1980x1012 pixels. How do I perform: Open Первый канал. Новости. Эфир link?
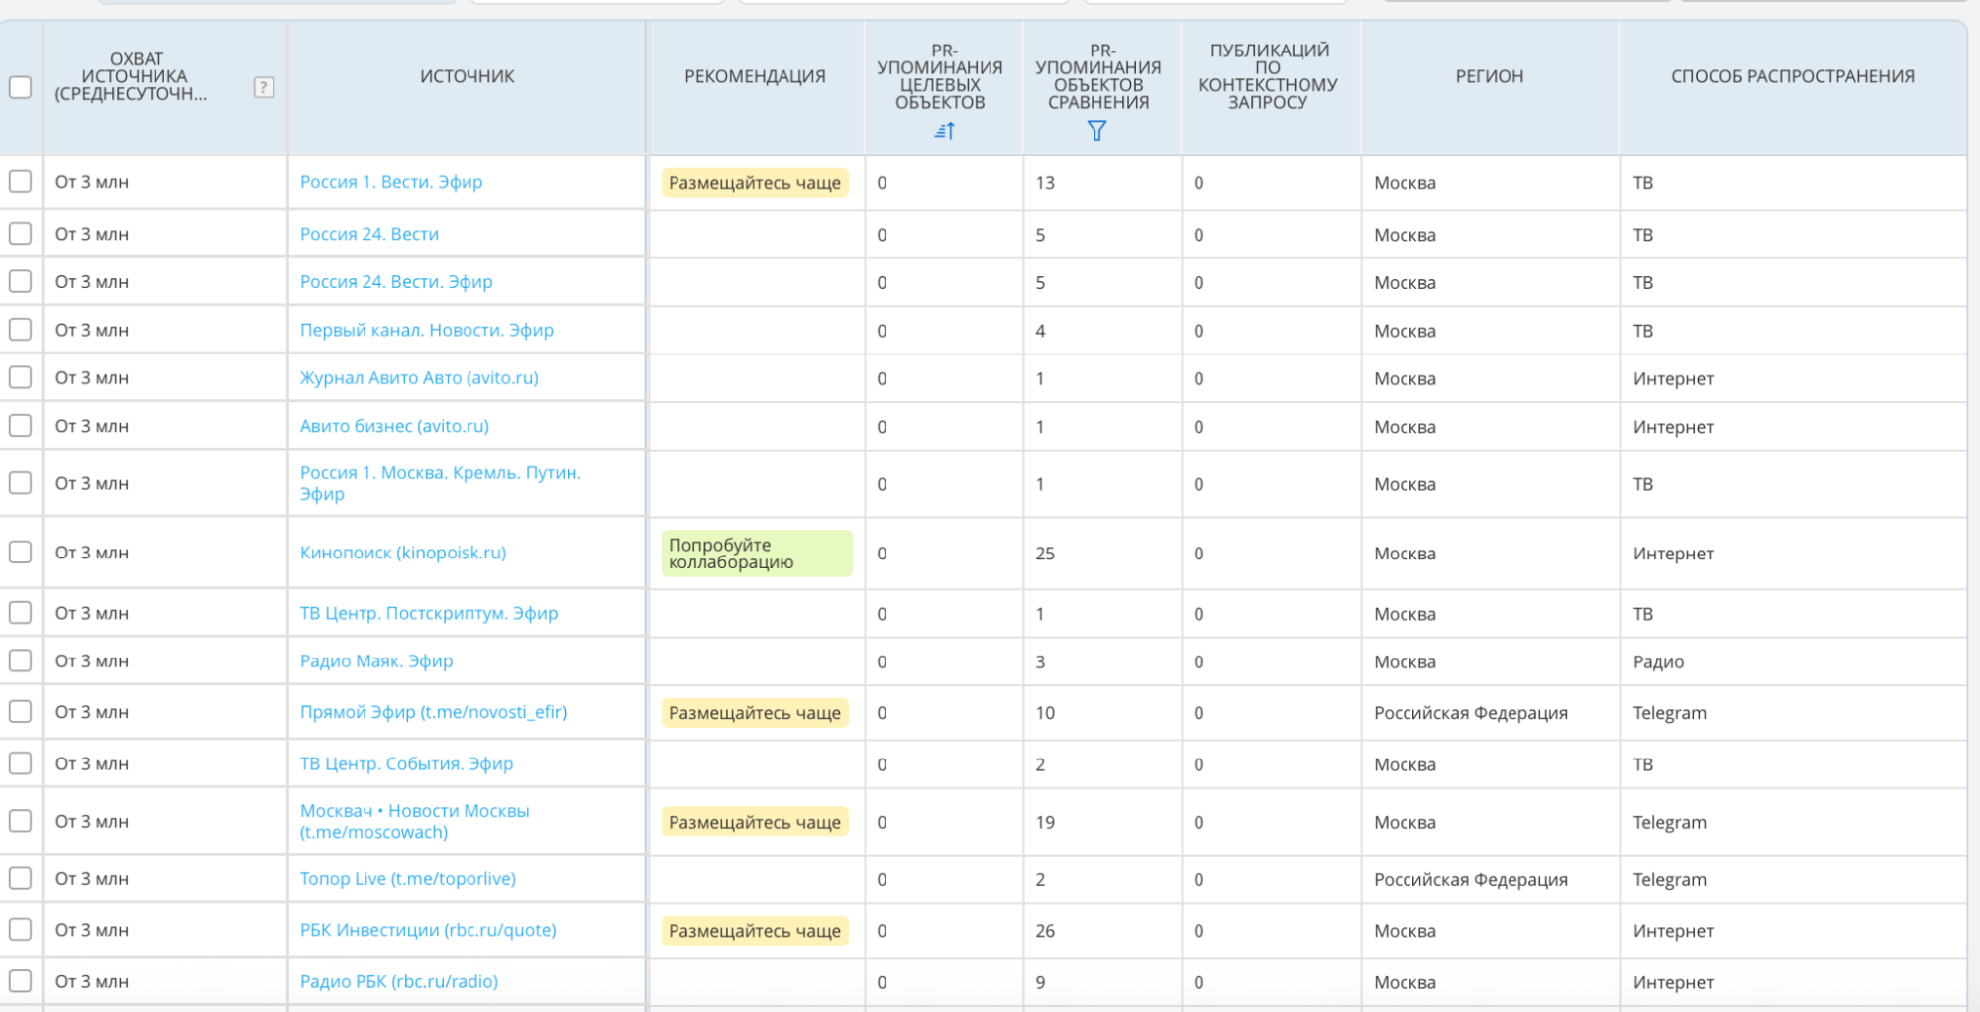tap(426, 330)
